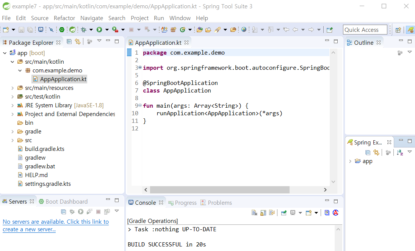
Task: Open the Project menu
Action: 139,18
